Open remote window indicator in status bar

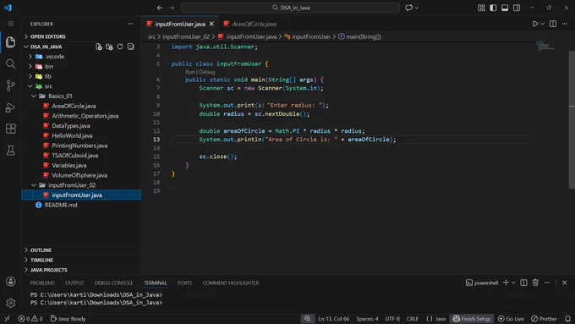[7, 318]
